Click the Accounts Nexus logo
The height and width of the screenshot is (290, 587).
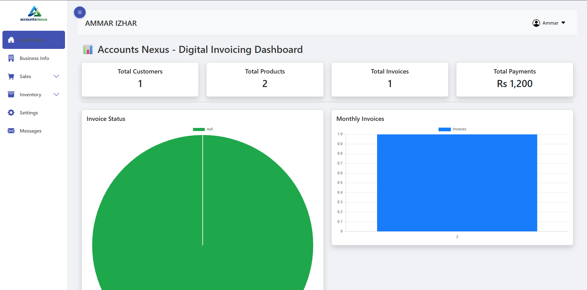tap(34, 14)
